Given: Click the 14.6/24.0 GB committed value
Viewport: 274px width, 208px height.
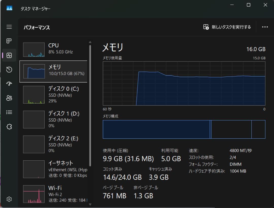Looking at the screenshot, I should coord(122,177).
